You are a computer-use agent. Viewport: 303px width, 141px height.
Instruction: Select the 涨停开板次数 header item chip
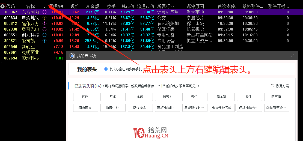[222, 107]
